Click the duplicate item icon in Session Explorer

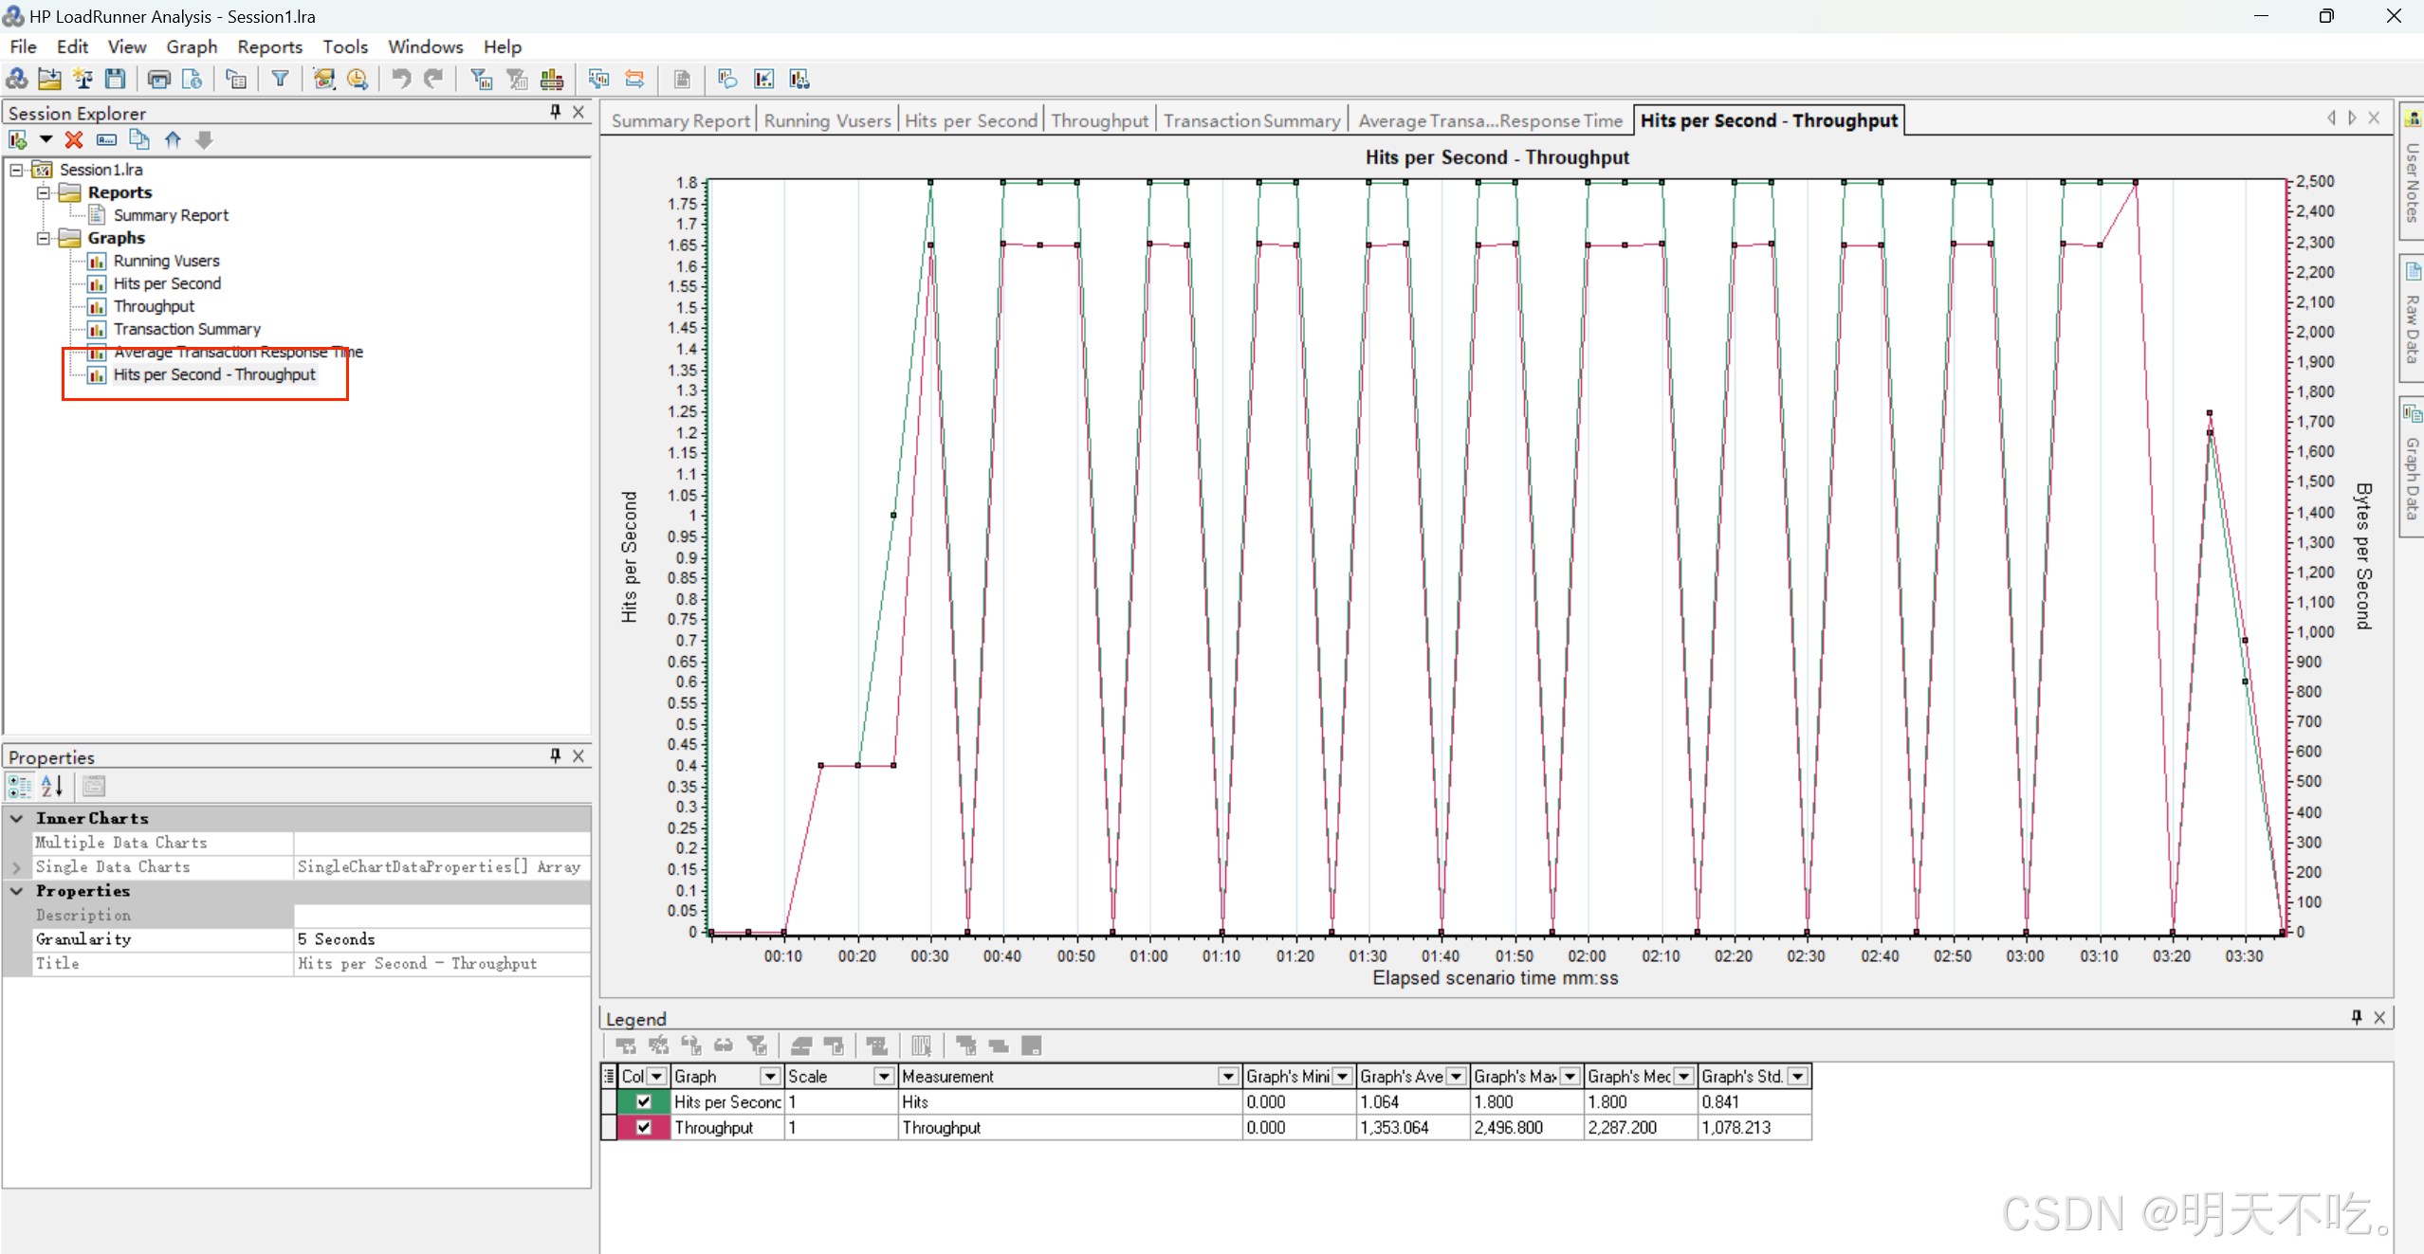coord(138,140)
